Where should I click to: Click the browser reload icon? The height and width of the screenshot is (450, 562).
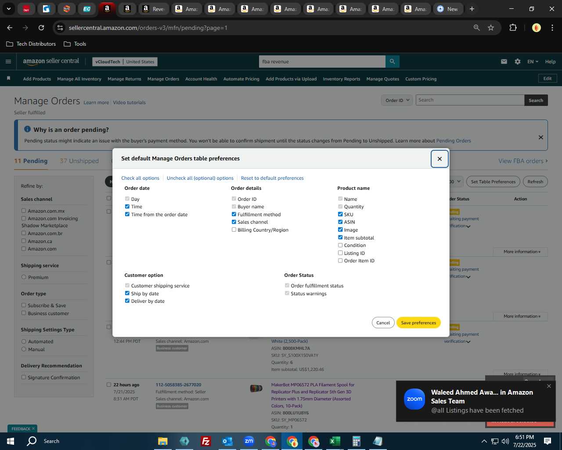[41, 28]
